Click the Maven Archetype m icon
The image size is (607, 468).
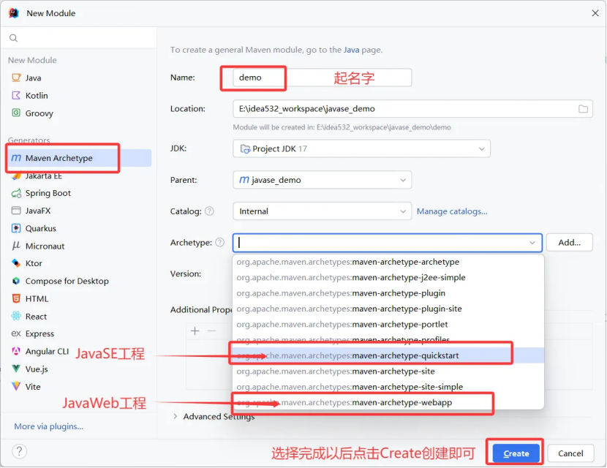[16, 158]
